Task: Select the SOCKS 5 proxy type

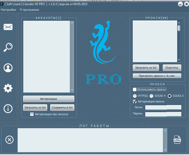Action: (x=170, y=96)
